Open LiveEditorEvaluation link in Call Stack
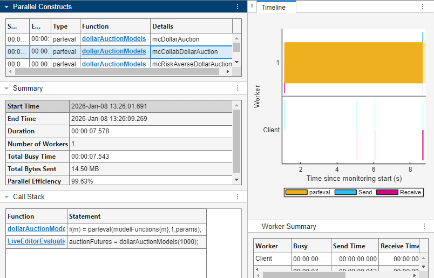Viewport: 434px width, 278px height. [x=37, y=241]
